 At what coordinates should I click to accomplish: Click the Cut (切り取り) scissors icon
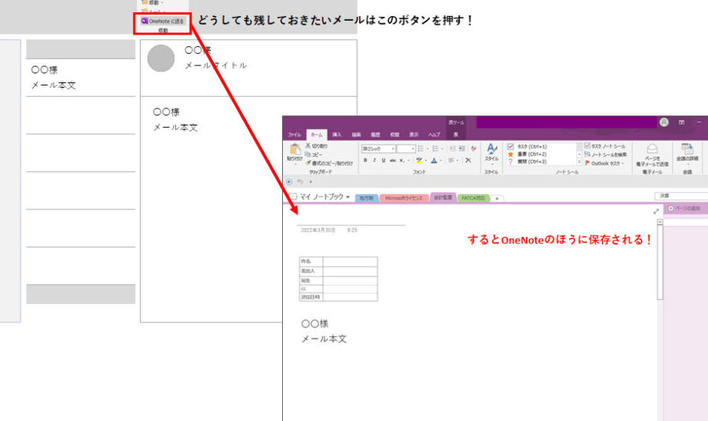tap(308, 146)
